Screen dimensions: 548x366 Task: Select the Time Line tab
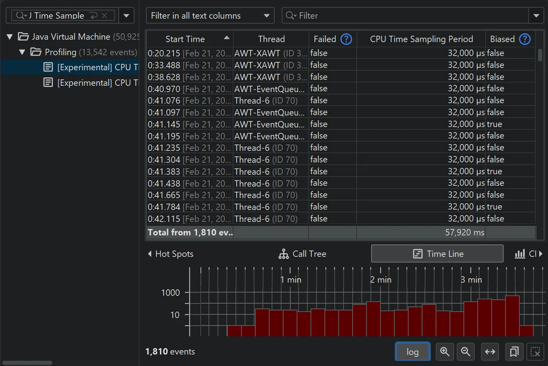(437, 254)
